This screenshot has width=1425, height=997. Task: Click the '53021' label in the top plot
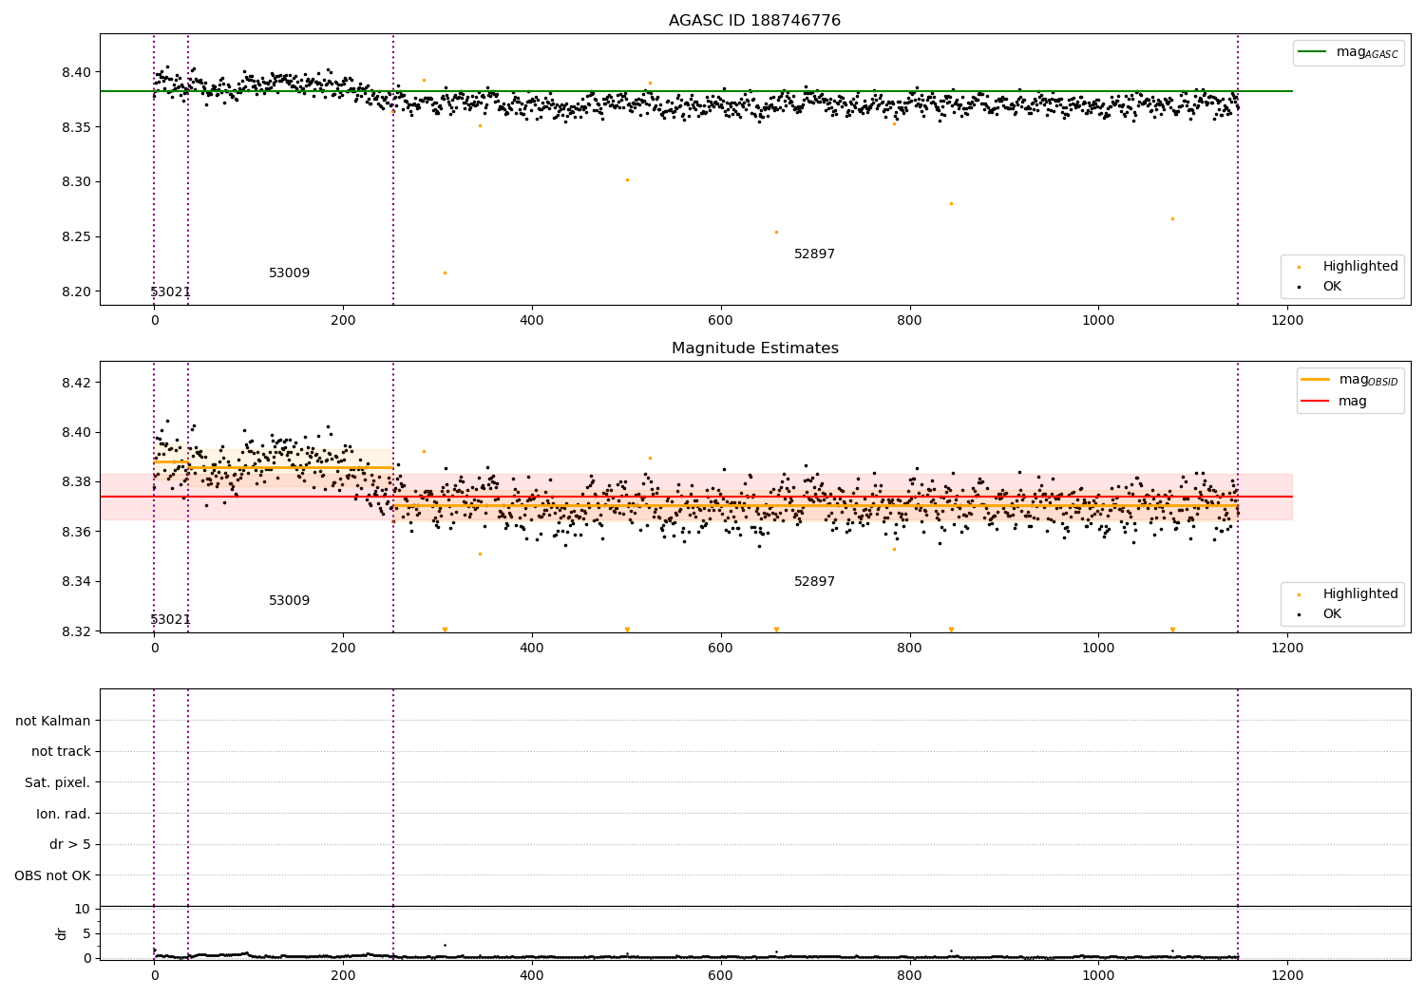[x=171, y=292]
